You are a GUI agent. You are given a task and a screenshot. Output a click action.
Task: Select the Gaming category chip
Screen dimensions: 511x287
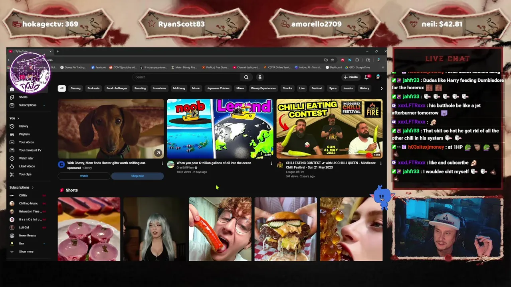(x=75, y=88)
